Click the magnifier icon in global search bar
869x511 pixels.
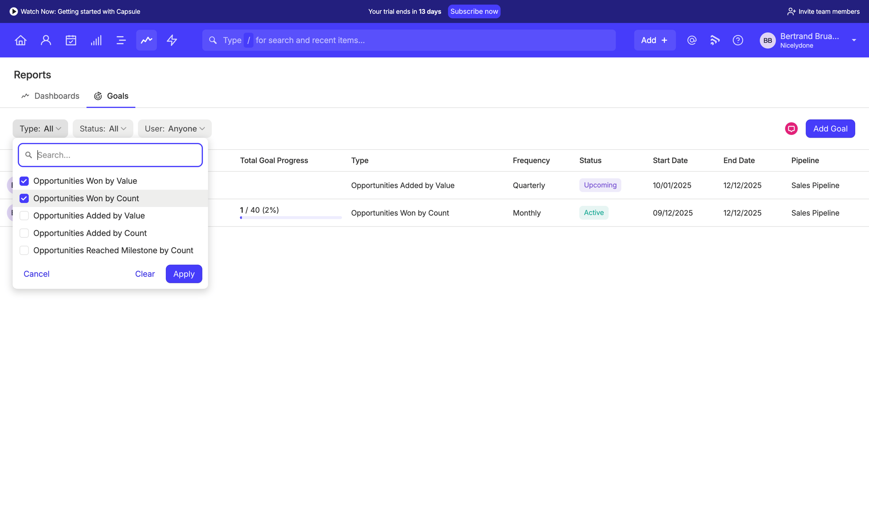pos(213,40)
